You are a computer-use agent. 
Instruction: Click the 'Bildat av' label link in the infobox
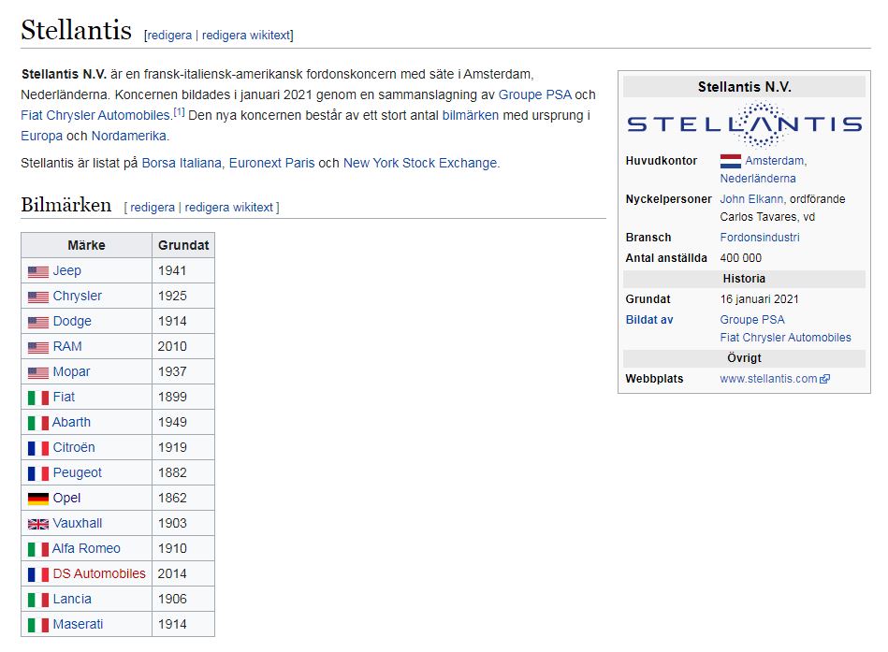(649, 320)
